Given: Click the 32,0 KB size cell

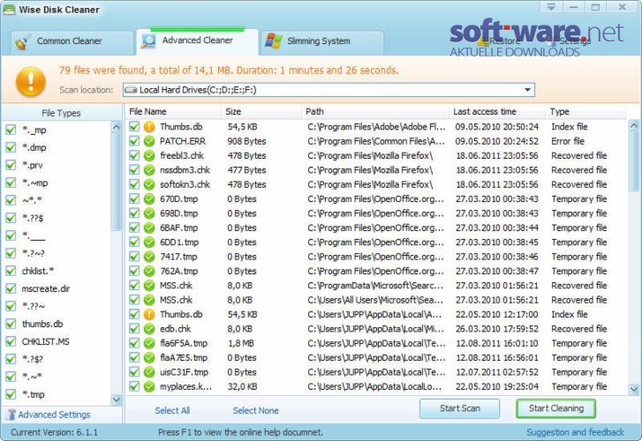Looking at the screenshot, I should pos(242,386).
